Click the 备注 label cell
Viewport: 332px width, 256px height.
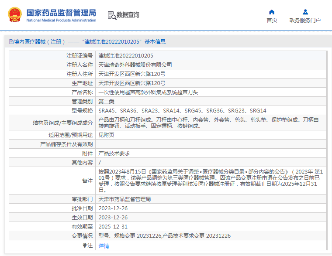pos(52,181)
